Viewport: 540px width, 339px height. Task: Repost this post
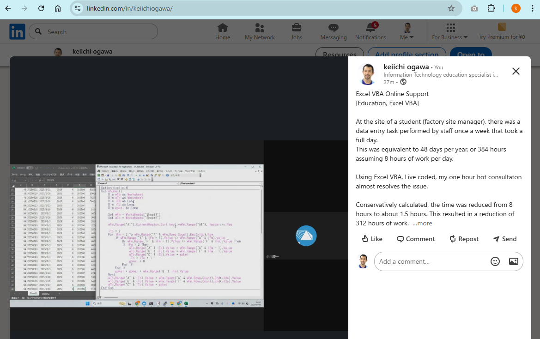[x=463, y=239]
